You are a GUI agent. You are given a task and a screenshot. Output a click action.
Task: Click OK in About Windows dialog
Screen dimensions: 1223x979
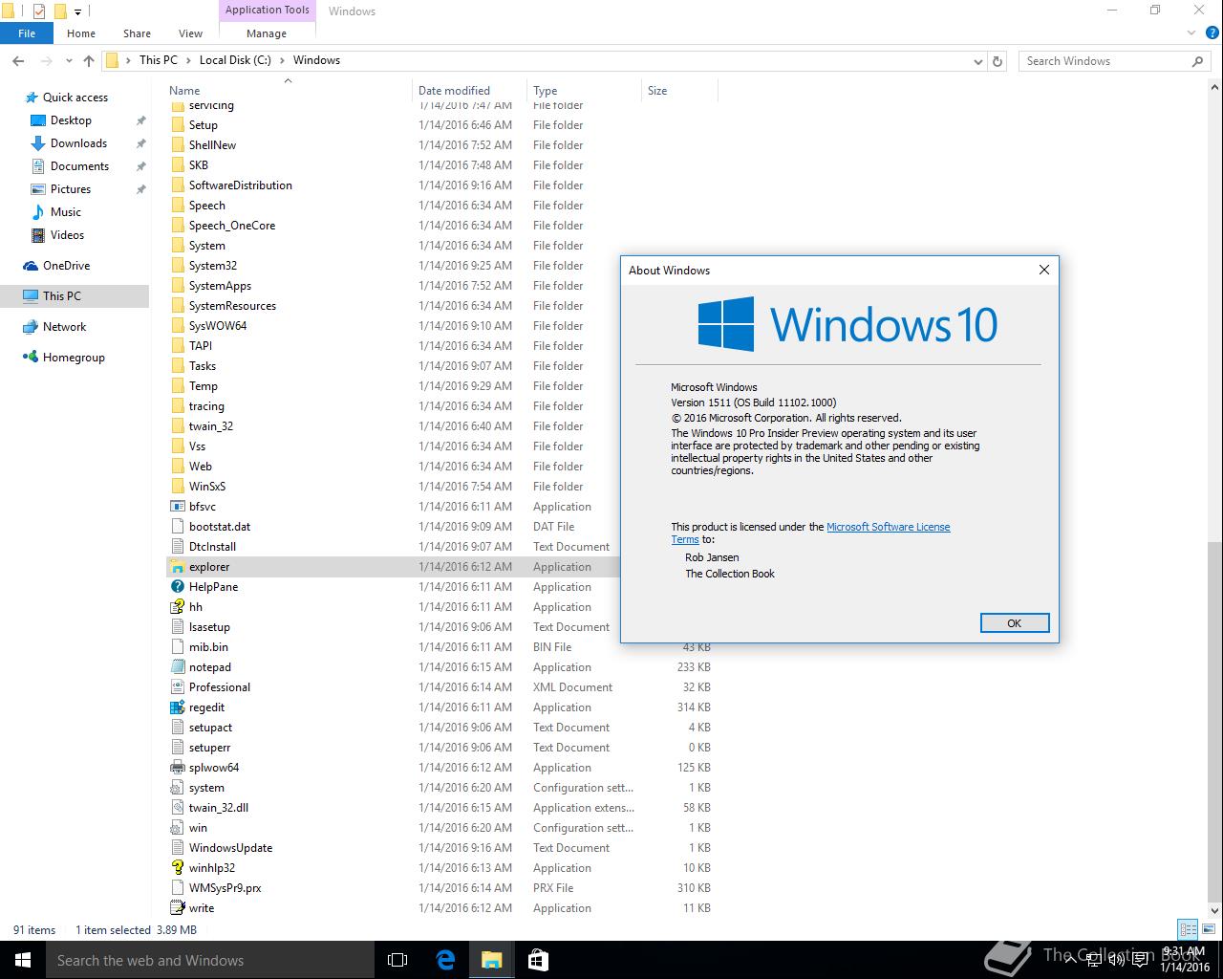pos(1015,623)
